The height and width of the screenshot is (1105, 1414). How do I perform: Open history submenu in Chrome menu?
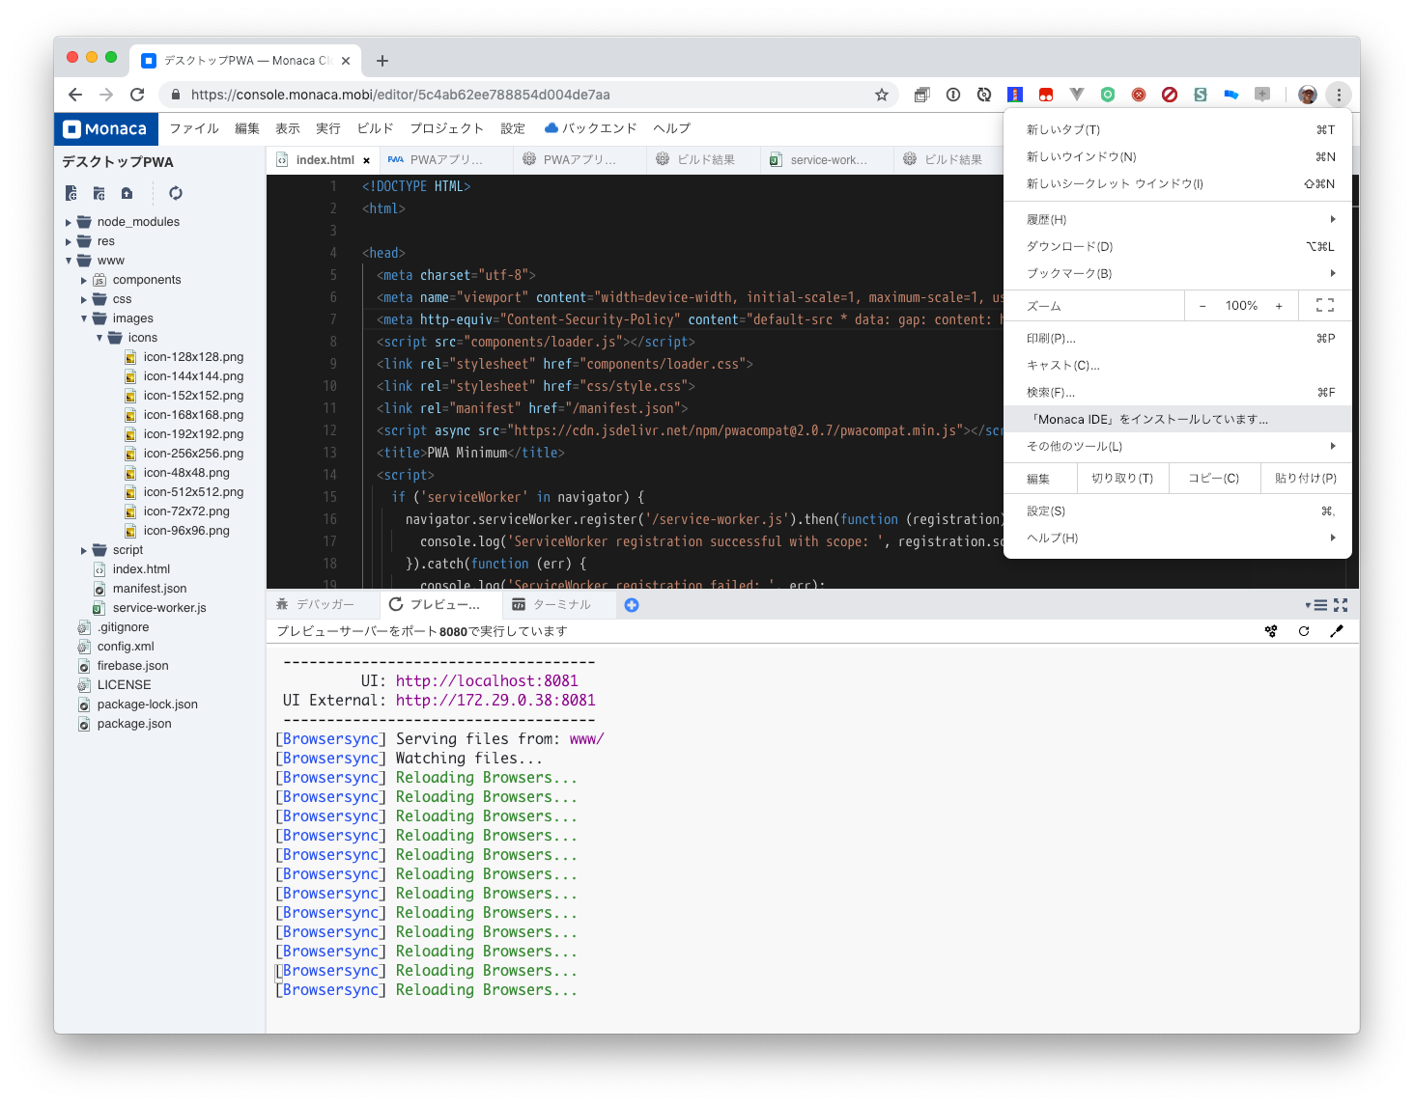(1177, 219)
